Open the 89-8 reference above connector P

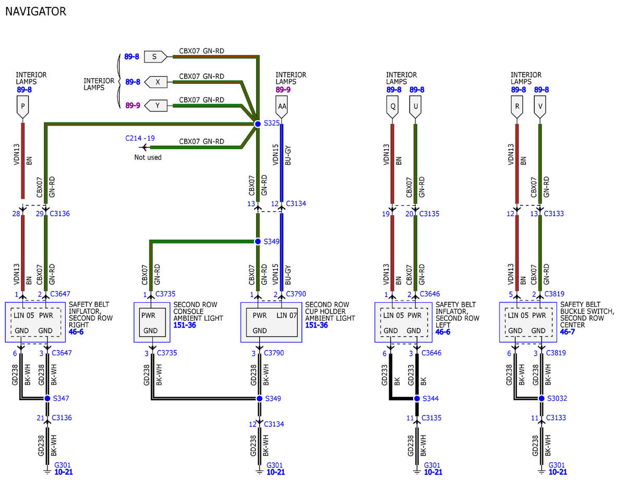(24, 90)
